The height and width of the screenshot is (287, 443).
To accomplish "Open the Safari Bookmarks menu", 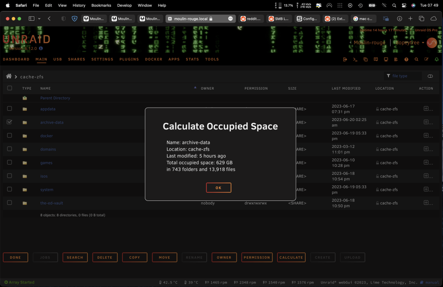I will click(x=101, y=5).
